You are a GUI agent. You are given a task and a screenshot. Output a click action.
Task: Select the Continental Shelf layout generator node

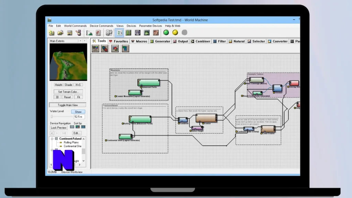[x=125, y=136]
